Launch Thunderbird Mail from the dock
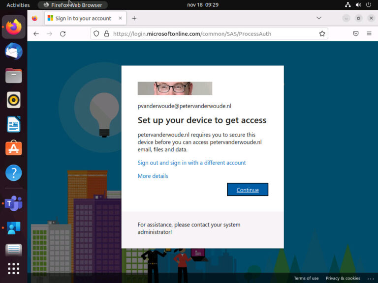The image size is (378, 283). click(13, 51)
